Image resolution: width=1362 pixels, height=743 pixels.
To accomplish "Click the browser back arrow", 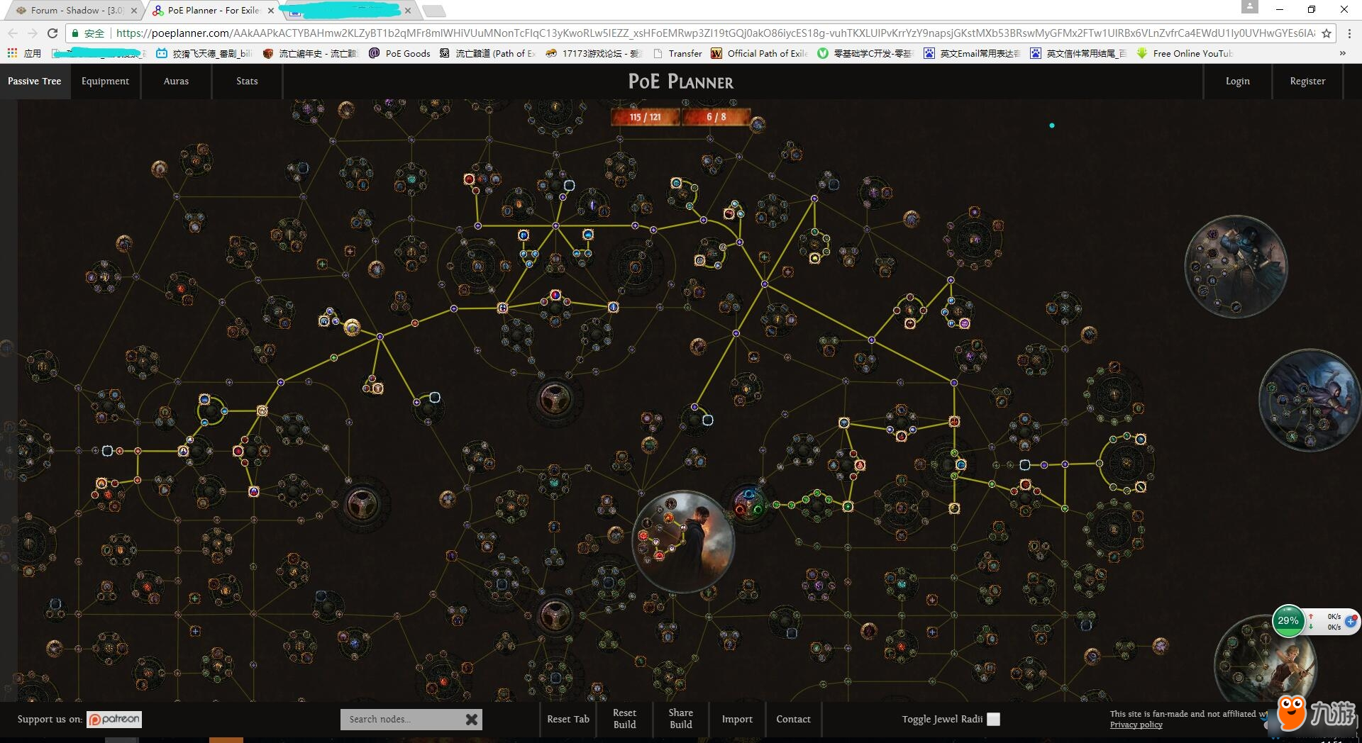I will click(x=13, y=33).
